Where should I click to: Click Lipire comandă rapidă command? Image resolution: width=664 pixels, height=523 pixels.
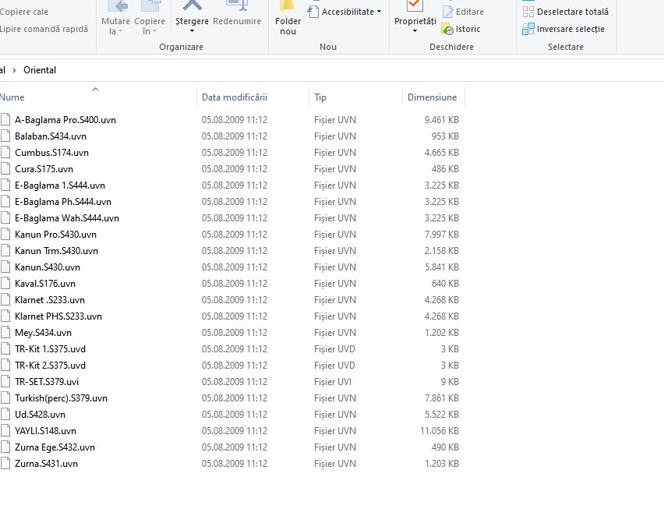tap(44, 29)
